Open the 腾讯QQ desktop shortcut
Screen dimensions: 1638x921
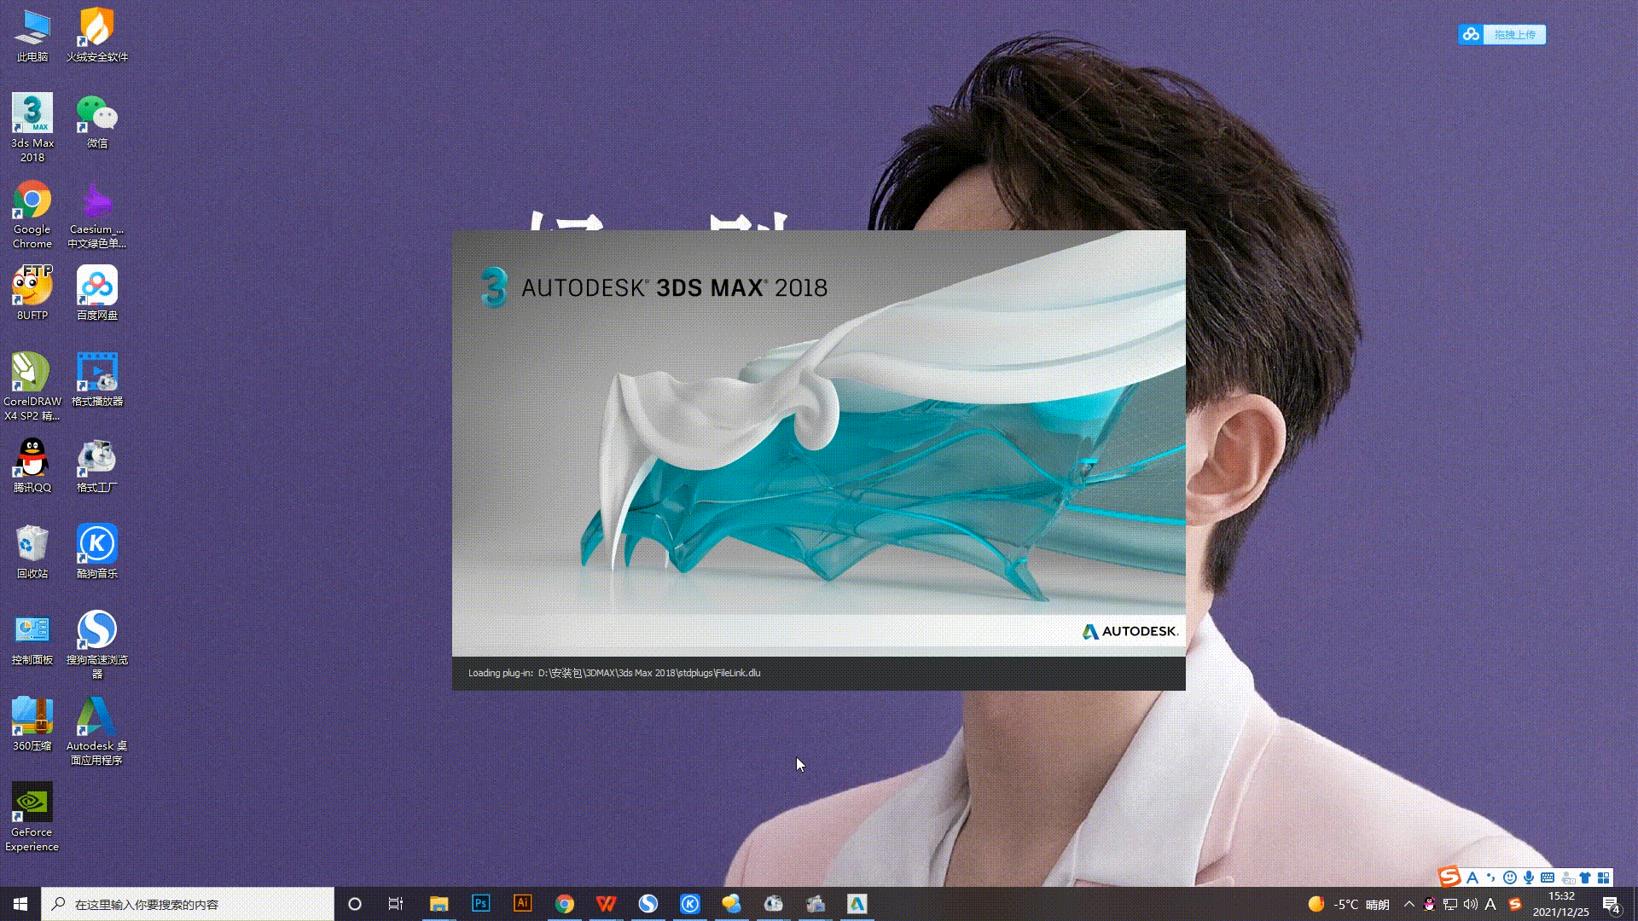pos(32,466)
